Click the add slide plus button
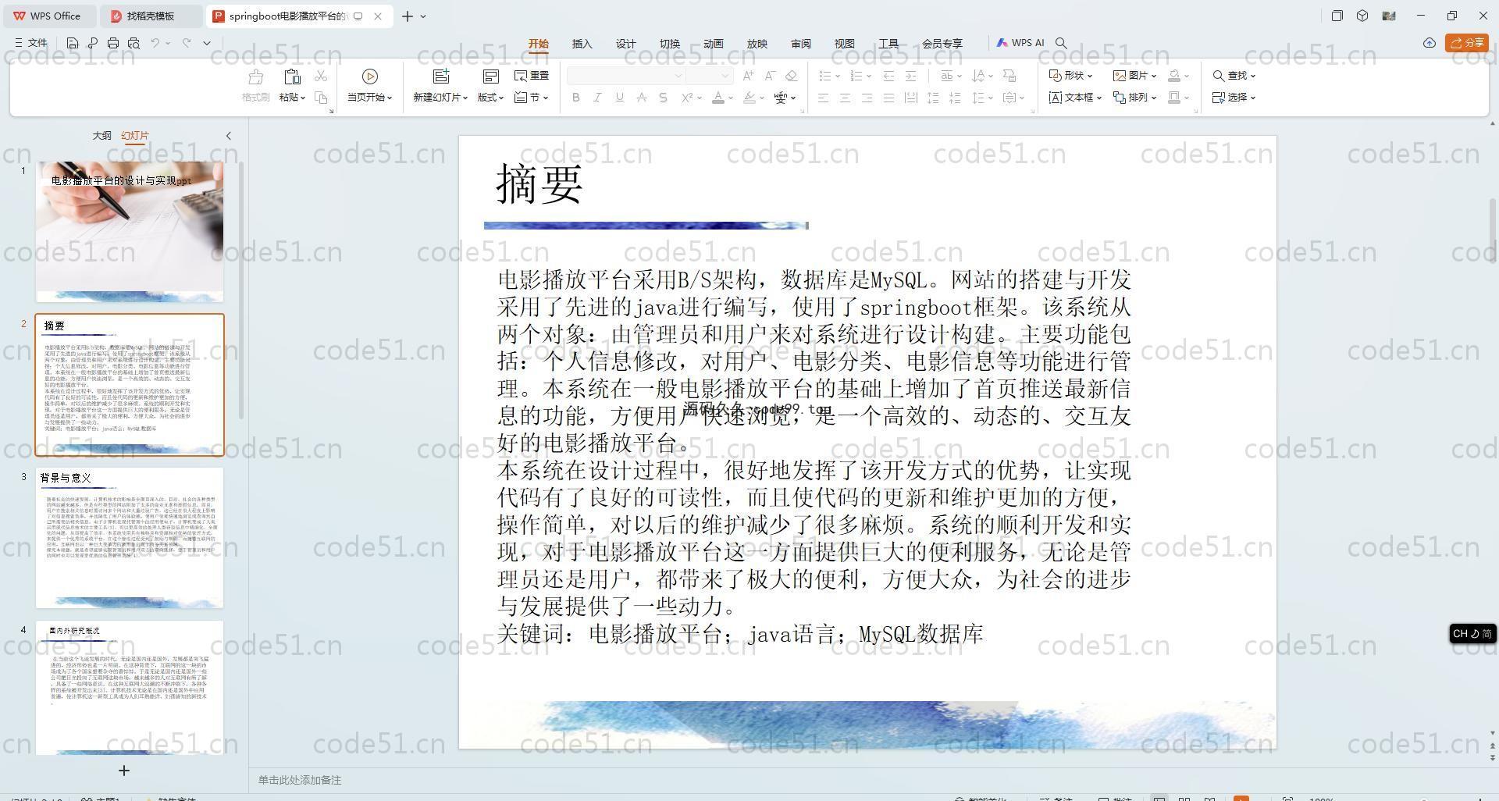The height and width of the screenshot is (801, 1499). point(123,771)
